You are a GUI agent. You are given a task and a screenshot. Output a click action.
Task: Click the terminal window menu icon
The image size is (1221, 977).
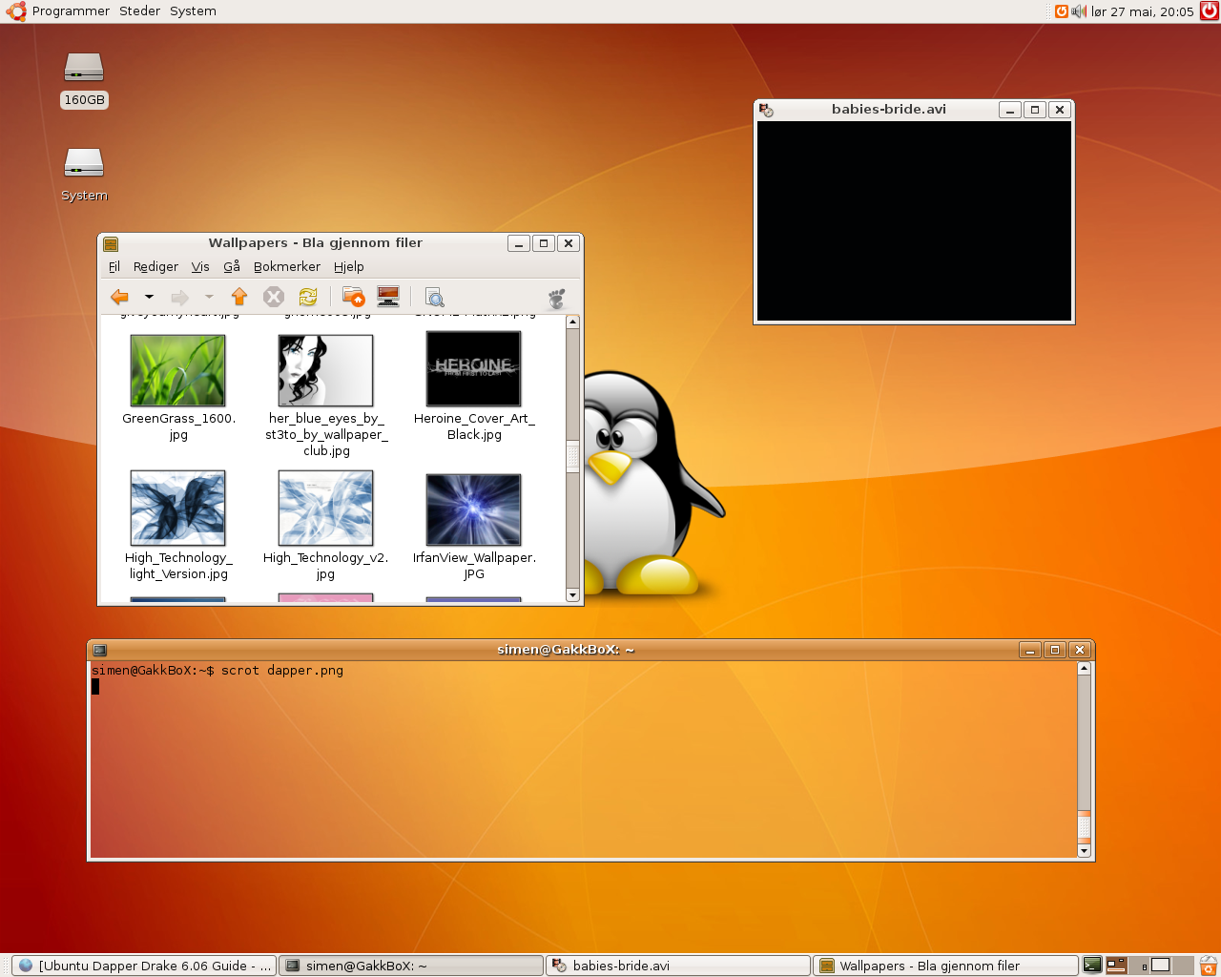[x=100, y=650]
